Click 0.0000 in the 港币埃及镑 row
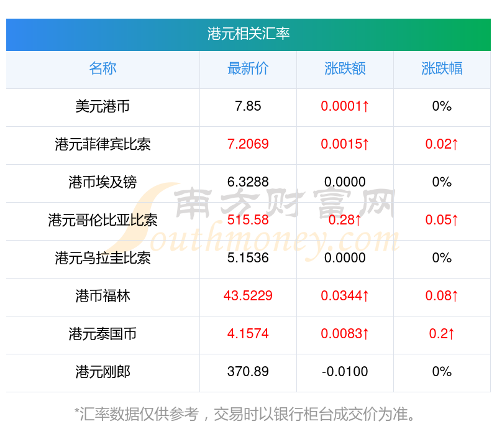Viewport: 497px width, 434px height. pos(345,182)
